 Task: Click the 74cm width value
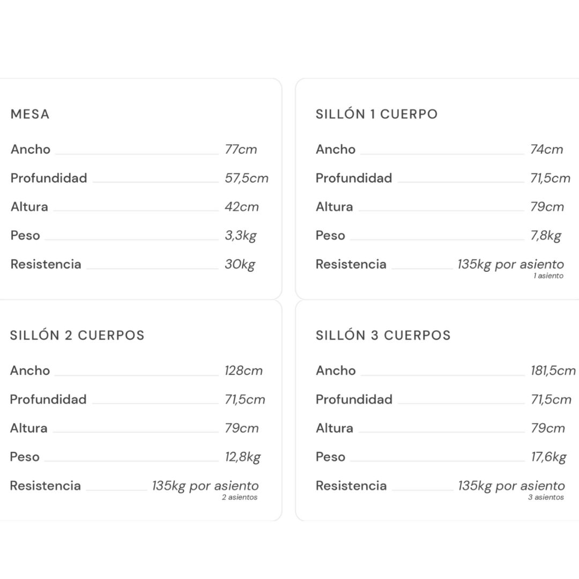[546, 150]
